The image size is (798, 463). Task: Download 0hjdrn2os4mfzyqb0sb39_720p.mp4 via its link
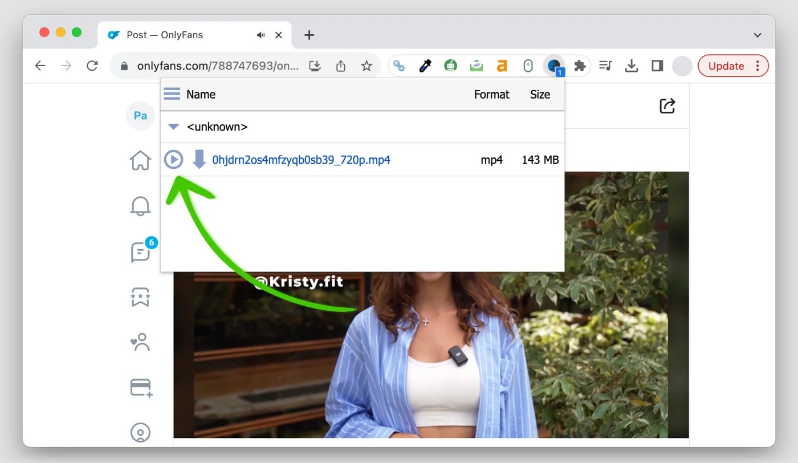(x=302, y=160)
